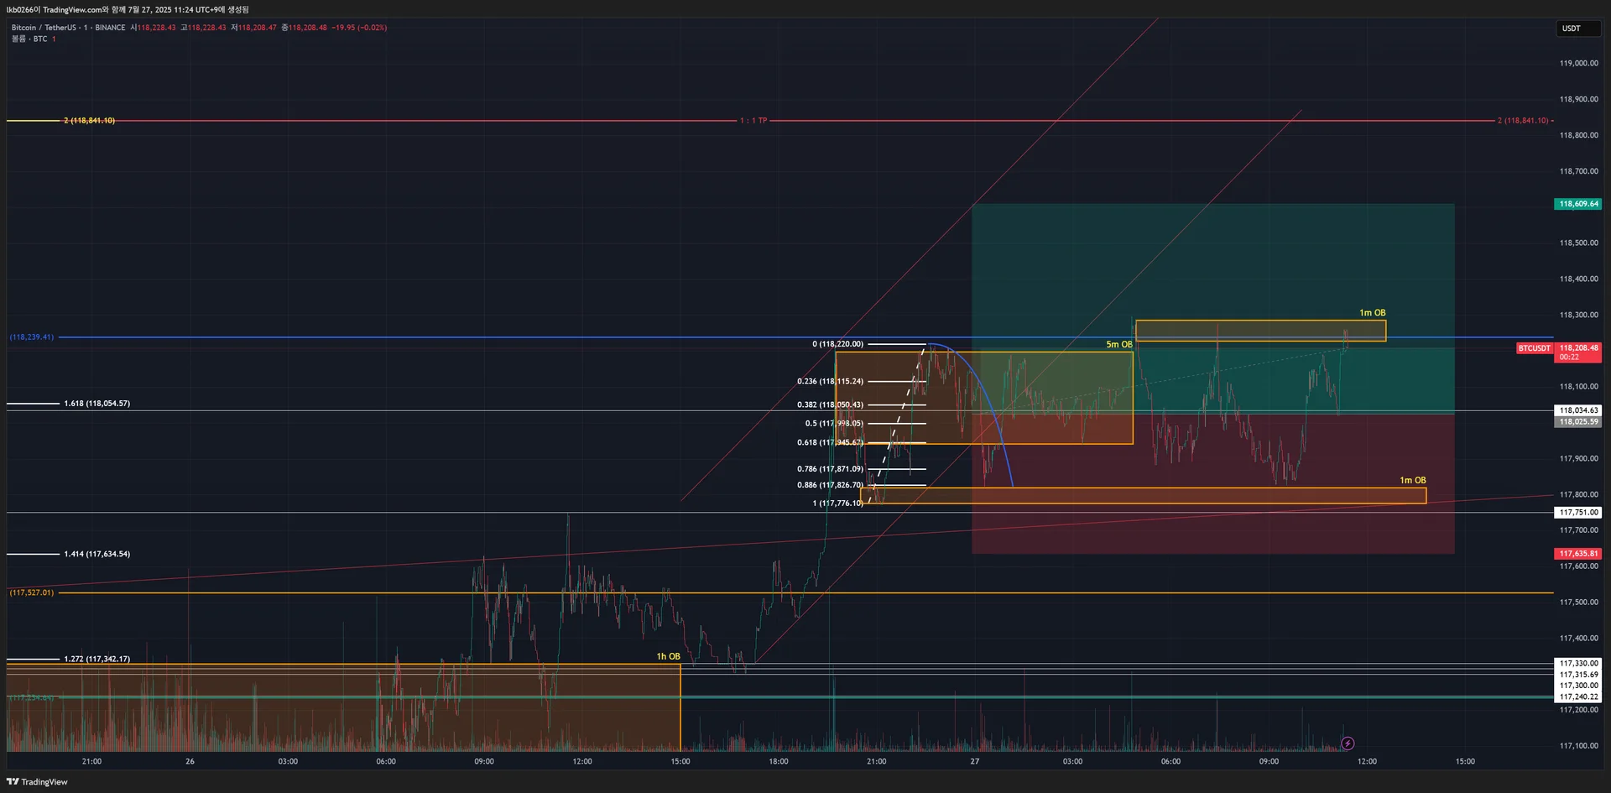Click the 117,330.00 price axis label
Screen dimensions: 1611x793
1578,664
